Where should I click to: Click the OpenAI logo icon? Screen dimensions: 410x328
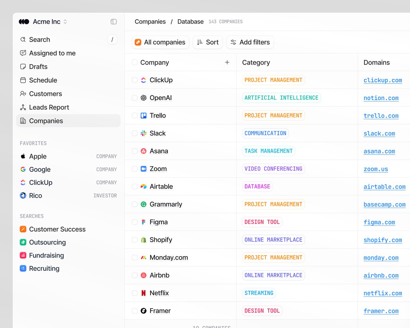(x=143, y=98)
